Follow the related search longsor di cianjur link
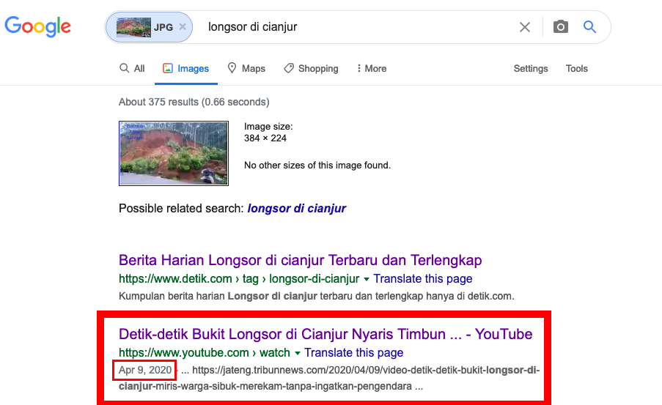Viewport: 662px width, 405px height. click(x=296, y=209)
